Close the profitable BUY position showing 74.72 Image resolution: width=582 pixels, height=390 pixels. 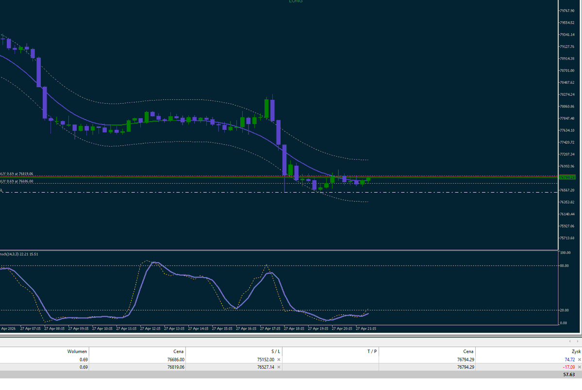pyautogui.click(x=579, y=359)
